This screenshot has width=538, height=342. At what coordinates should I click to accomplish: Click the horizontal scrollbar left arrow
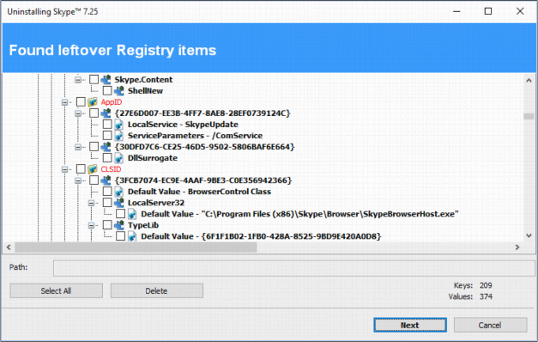click(x=9, y=247)
